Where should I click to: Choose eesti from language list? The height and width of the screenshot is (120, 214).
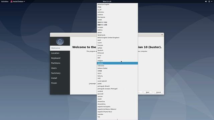point(117,40)
